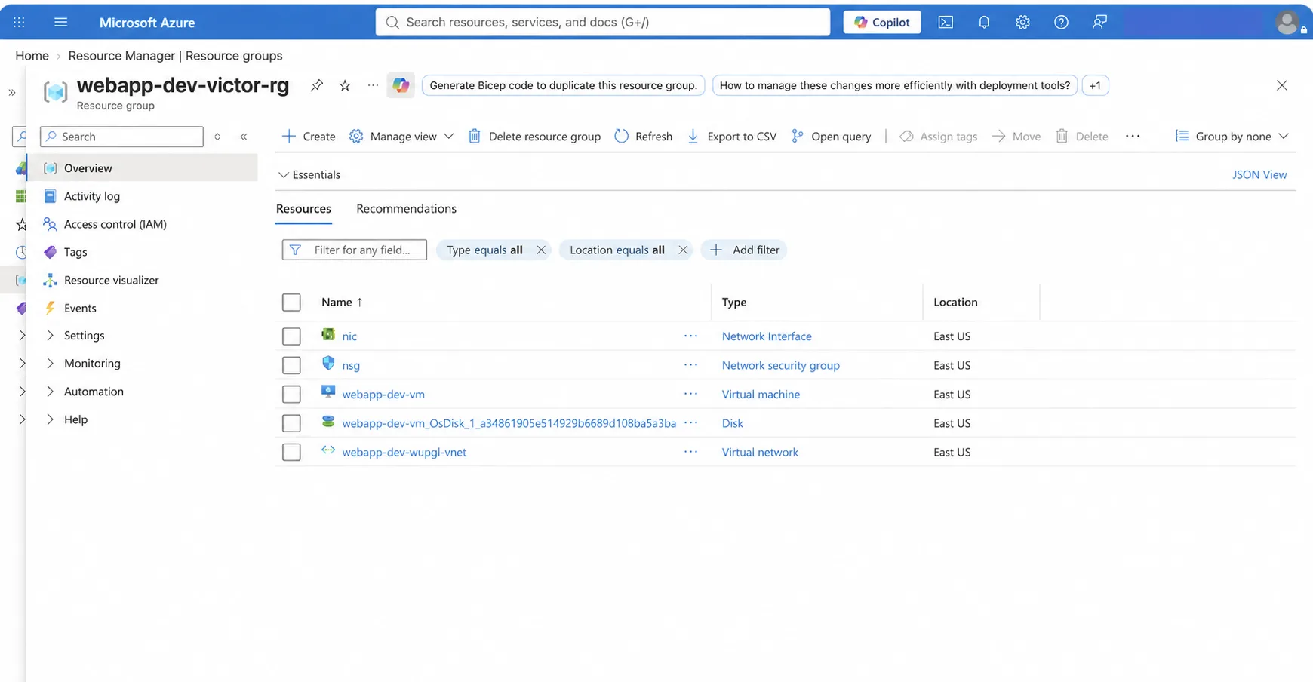Viewport: 1313px width, 682px height.
Task: Open portal settings gear
Action: 1022,22
